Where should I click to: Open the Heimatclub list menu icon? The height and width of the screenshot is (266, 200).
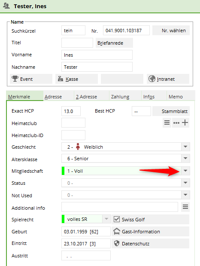click(x=167, y=122)
